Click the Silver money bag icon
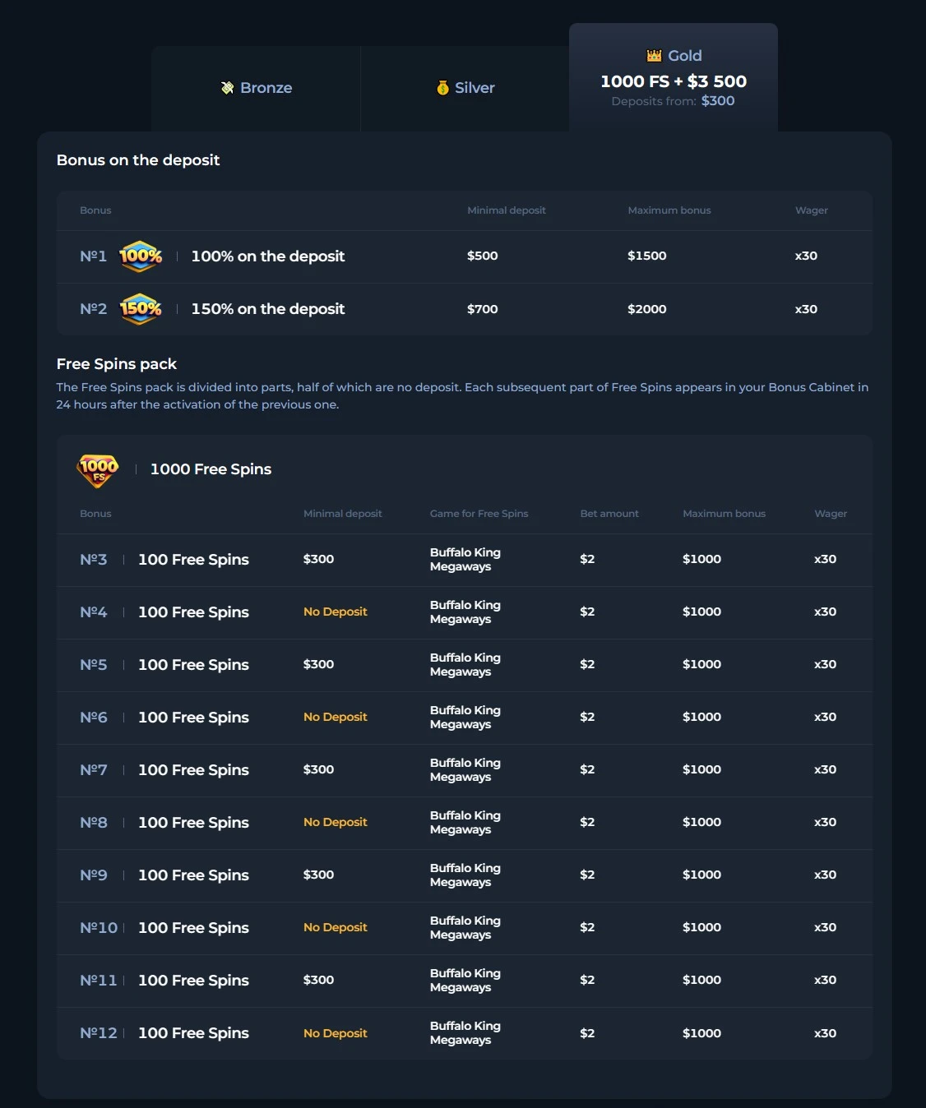 coord(443,88)
